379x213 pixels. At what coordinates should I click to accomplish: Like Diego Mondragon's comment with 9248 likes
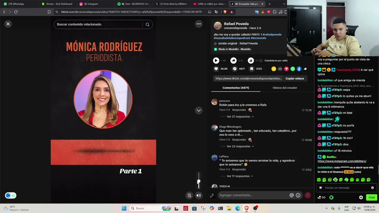[x=303, y=140]
